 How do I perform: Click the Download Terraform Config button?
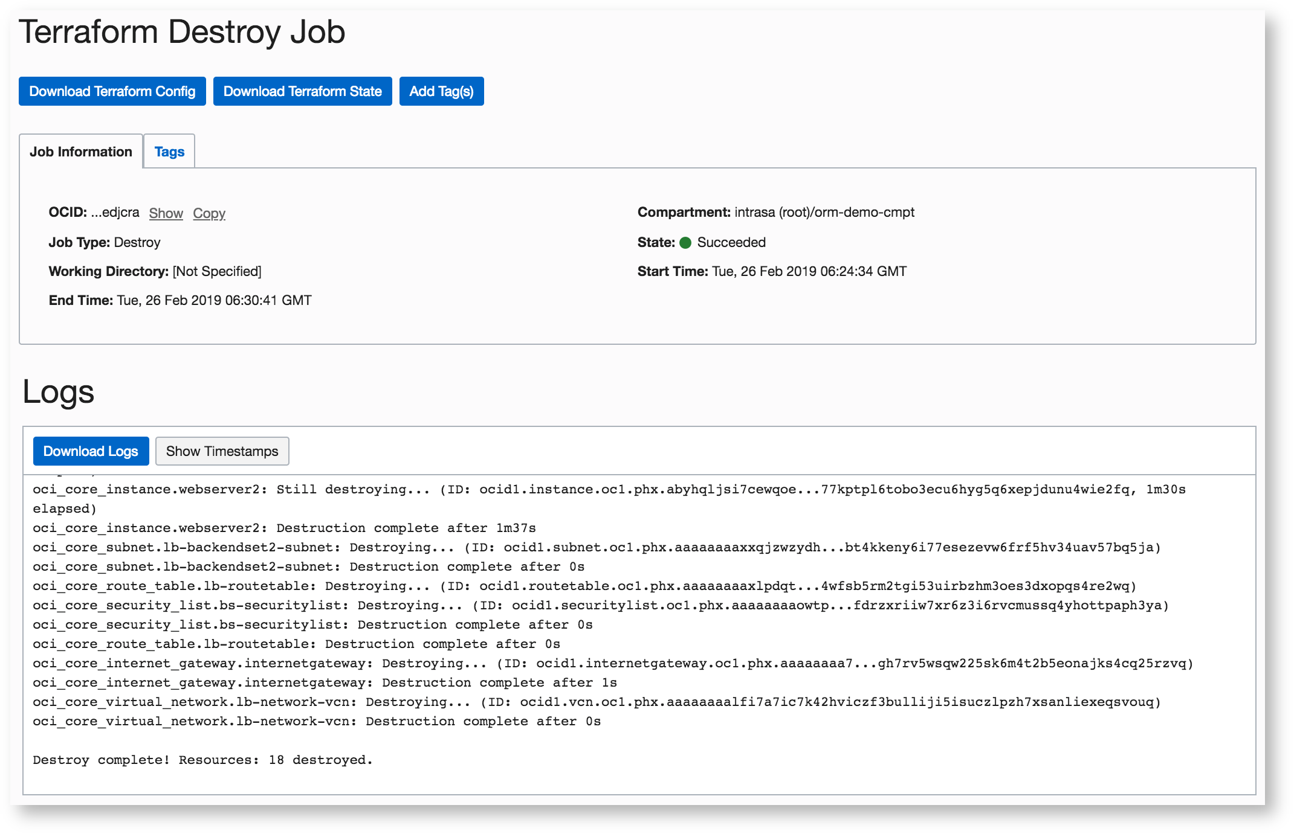pyautogui.click(x=112, y=91)
